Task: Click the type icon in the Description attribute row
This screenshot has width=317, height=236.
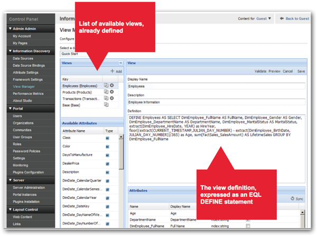Action: tap(108, 173)
